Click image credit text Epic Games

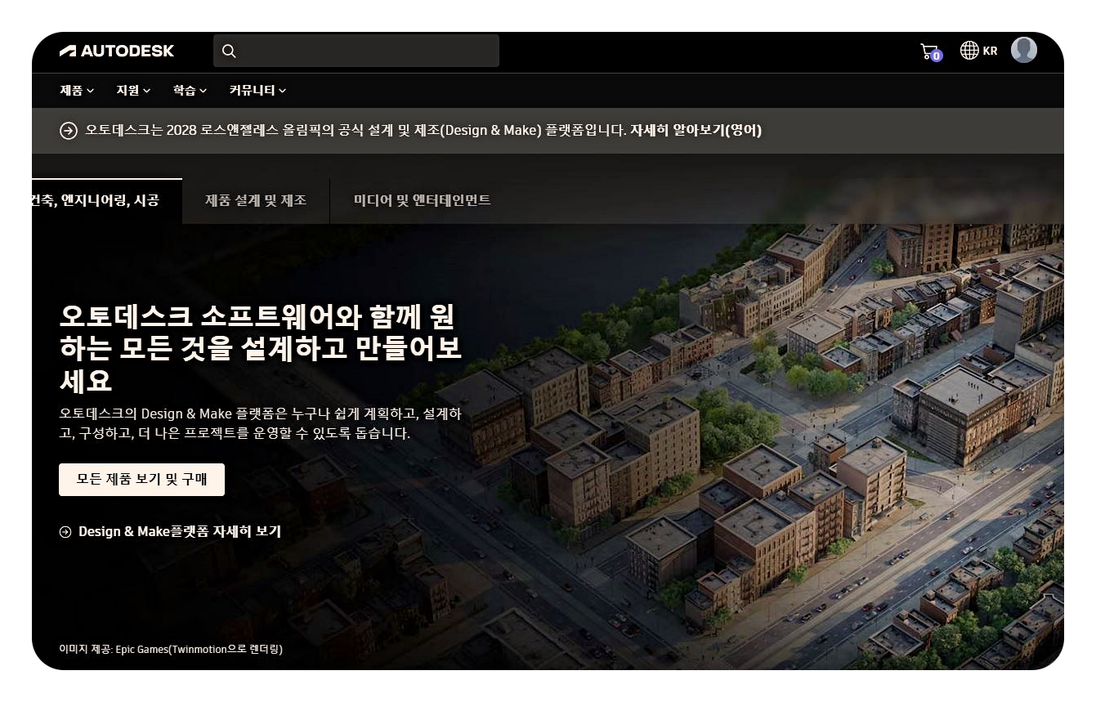pyautogui.click(x=171, y=650)
